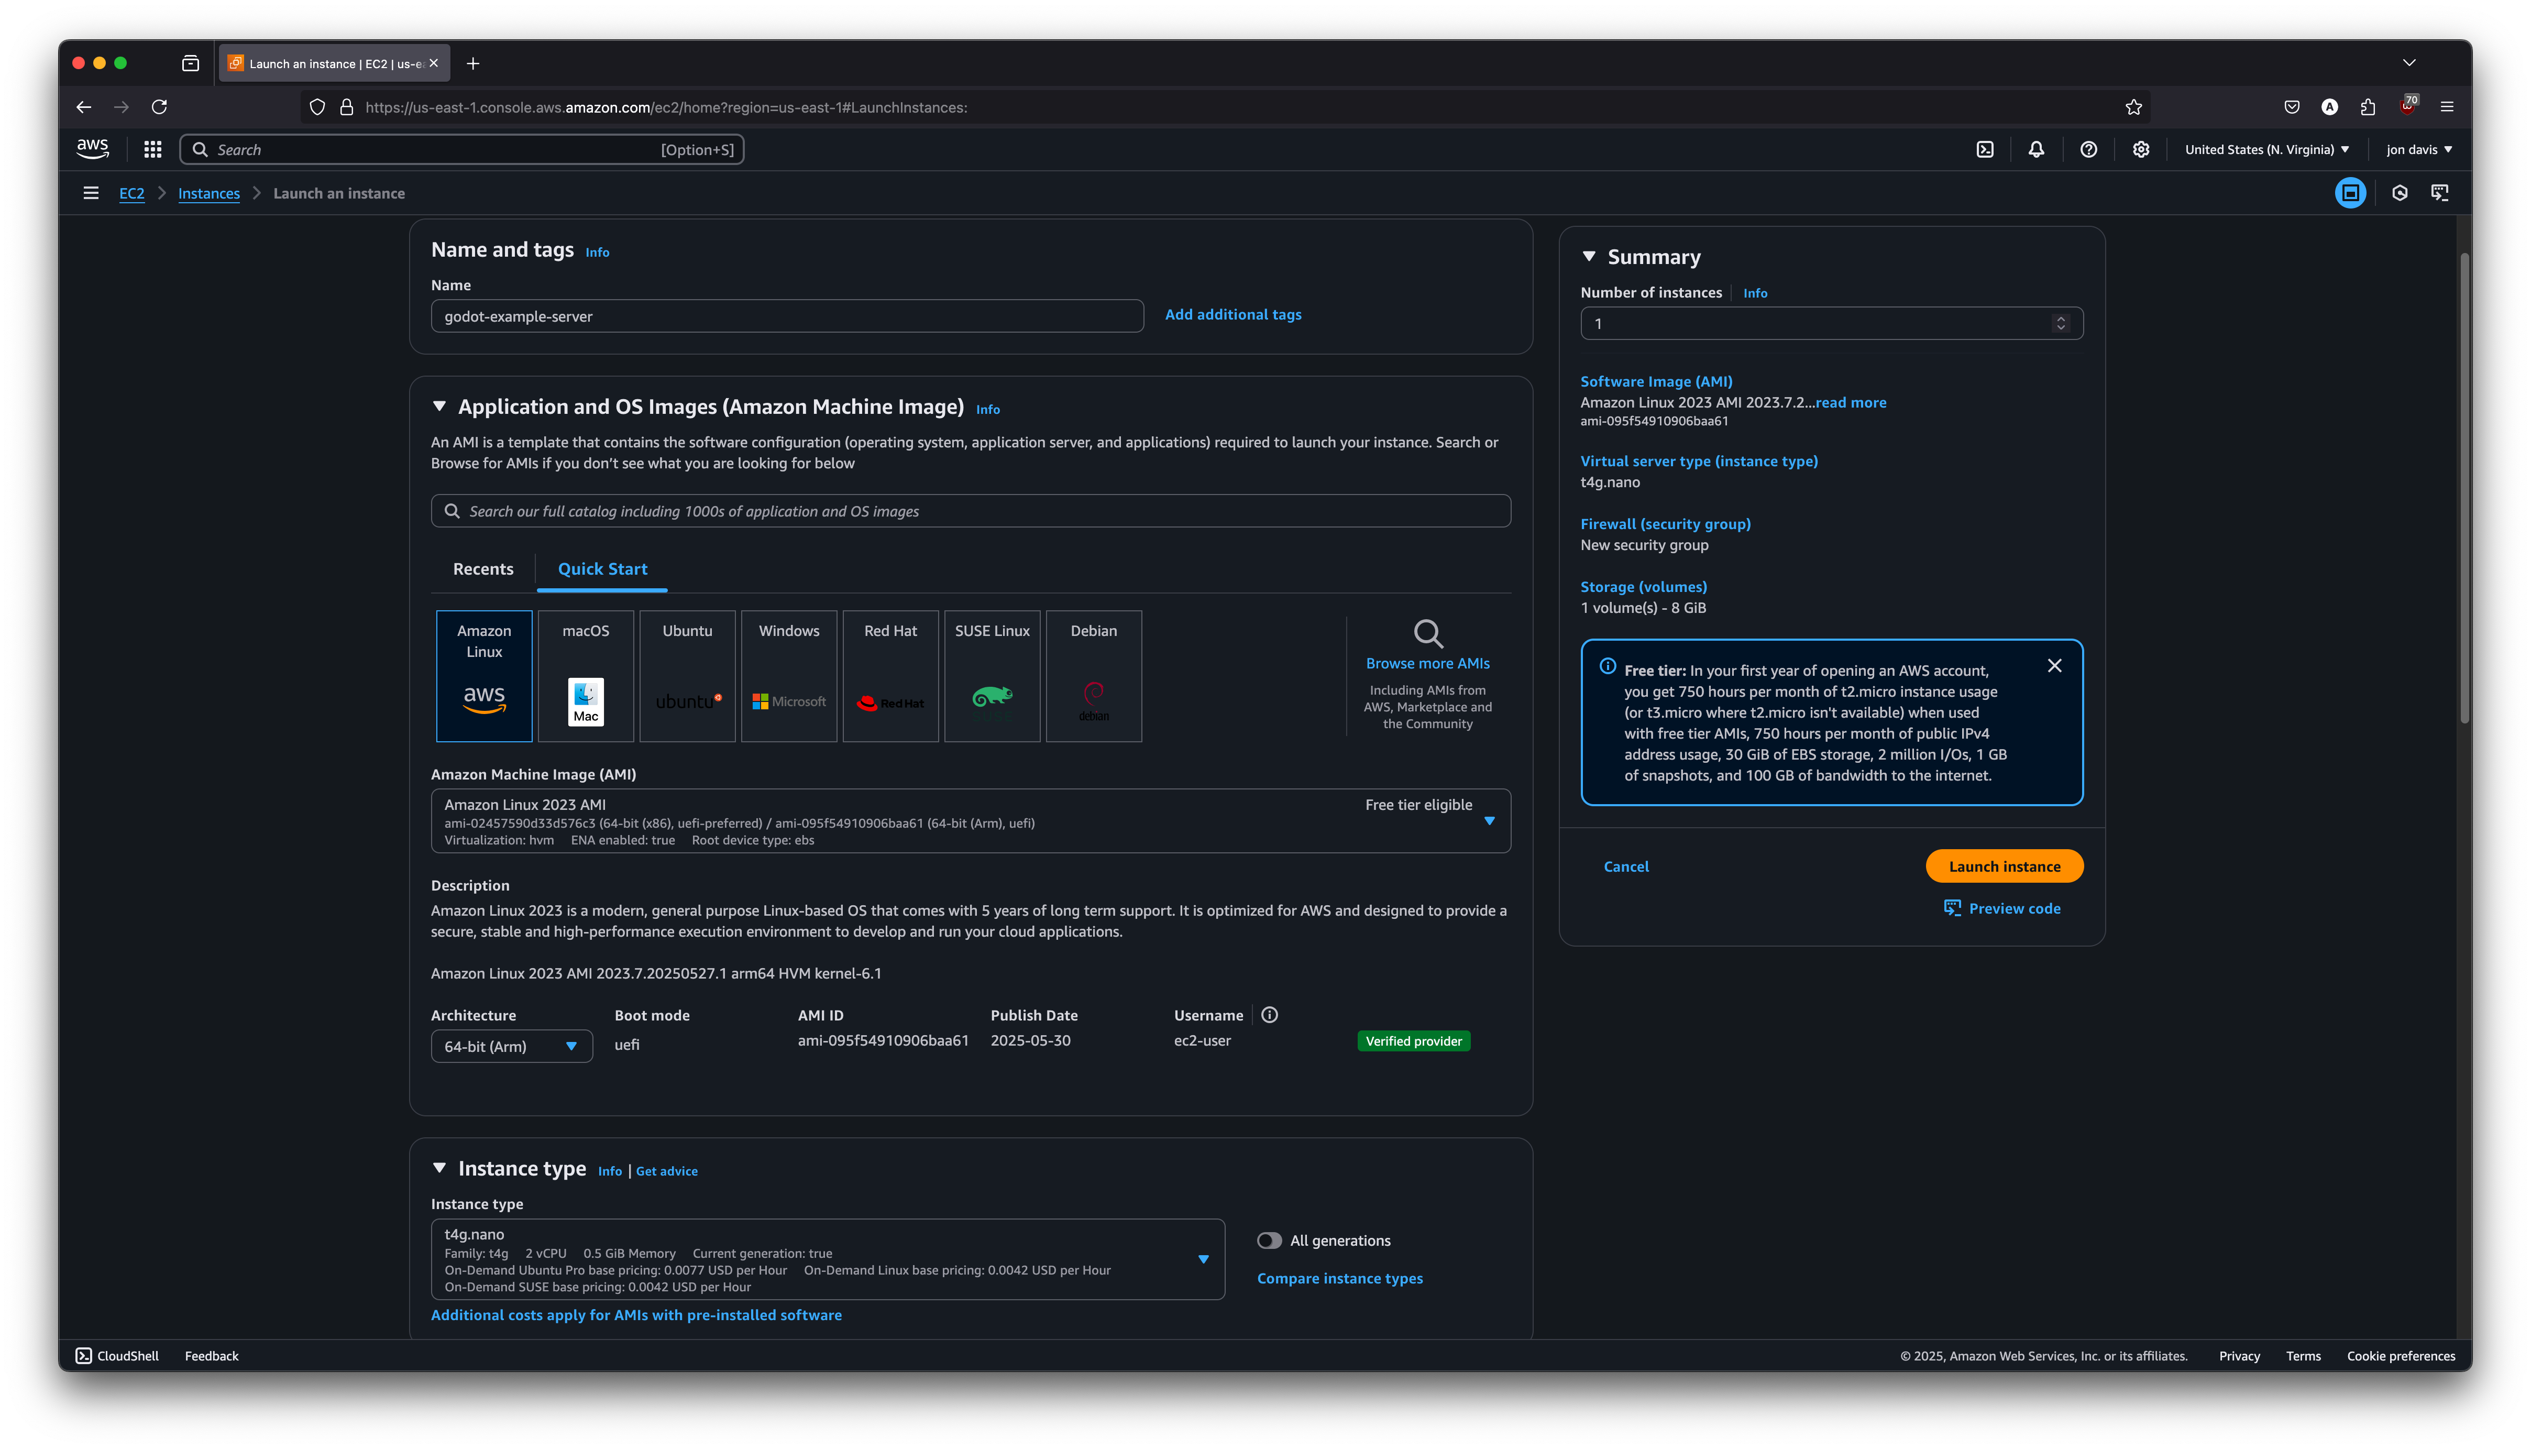Click the read more link in Summary
This screenshot has height=1449, width=2531.
click(1851, 402)
